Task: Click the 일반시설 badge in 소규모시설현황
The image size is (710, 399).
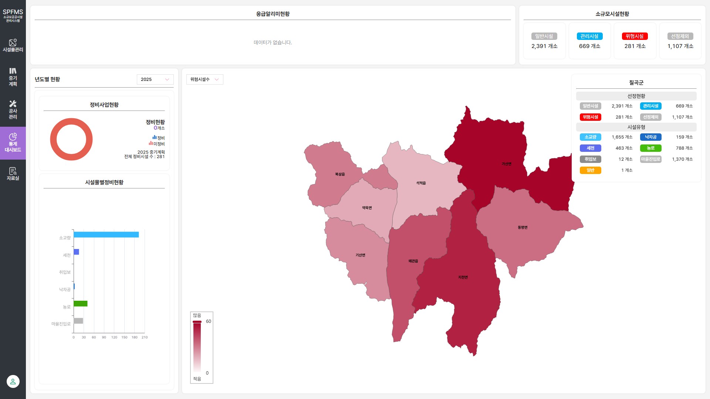Action: click(544, 36)
